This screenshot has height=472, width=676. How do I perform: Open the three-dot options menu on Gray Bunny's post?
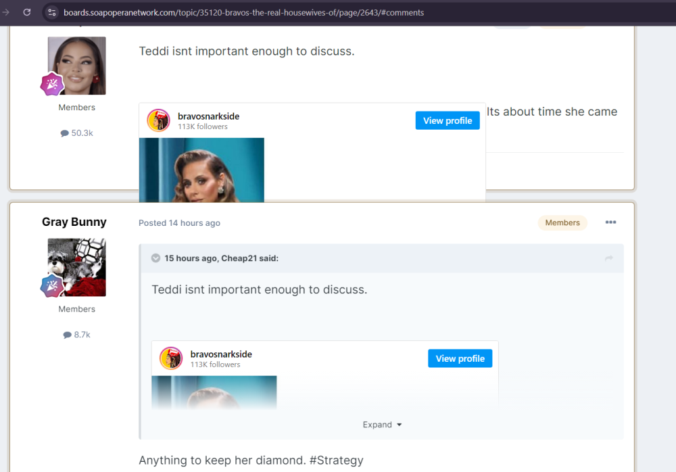pyautogui.click(x=610, y=222)
